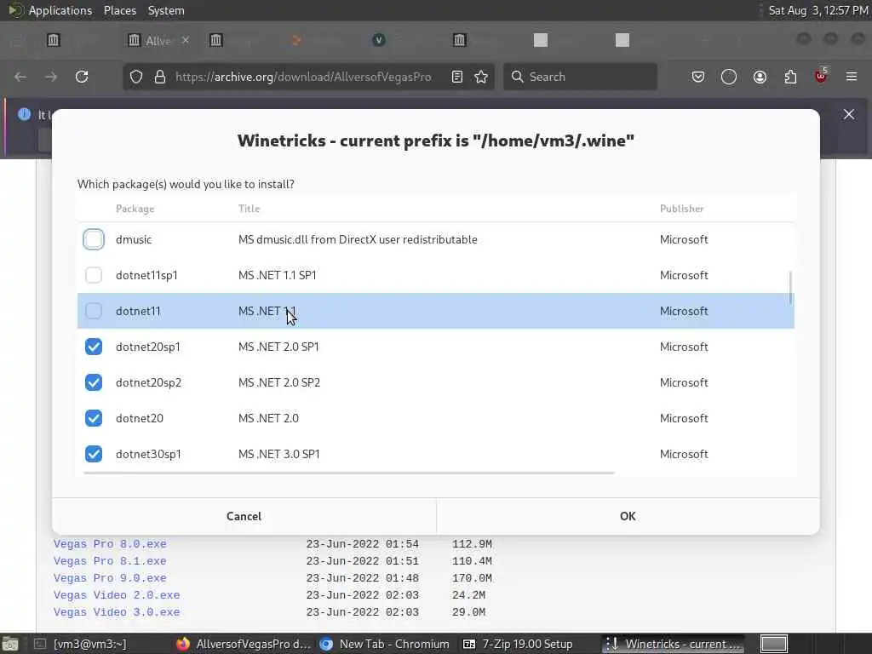Click the info icon in notification bar
Image resolution: width=872 pixels, height=654 pixels.
pyautogui.click(x=24, y=115)
